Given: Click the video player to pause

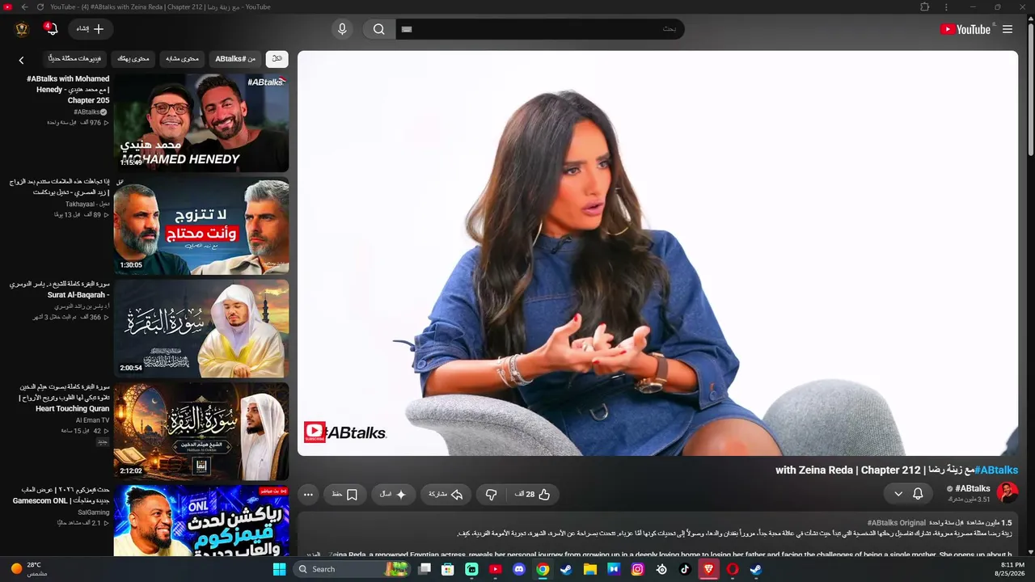Looking at the screenshot, I should [x=657, y=253].
